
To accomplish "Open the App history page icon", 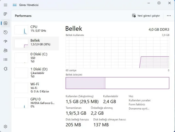I will [x=5, y=32].
